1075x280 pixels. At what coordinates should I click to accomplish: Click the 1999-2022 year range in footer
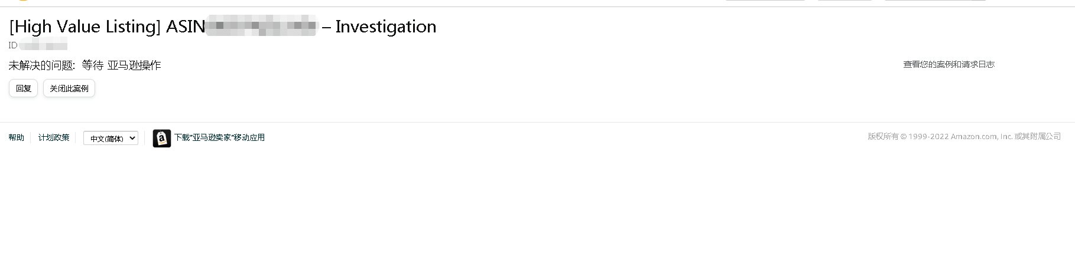click(928, 136)
